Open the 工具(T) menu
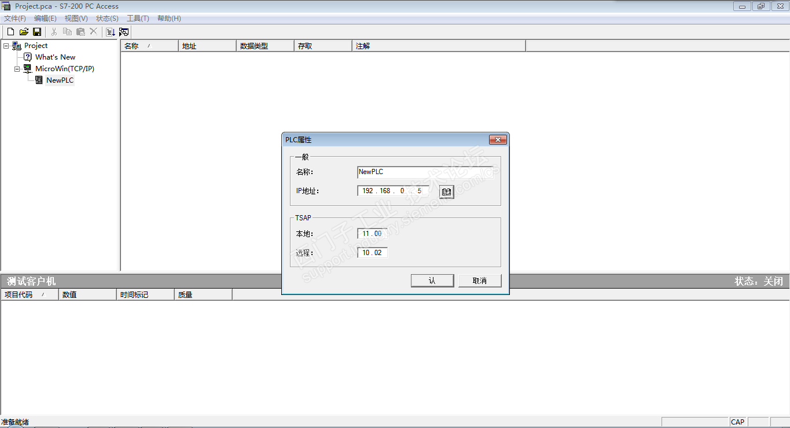The width and height of the screenshot is (790, 428). pyautogui.click(x=138, y=19)
